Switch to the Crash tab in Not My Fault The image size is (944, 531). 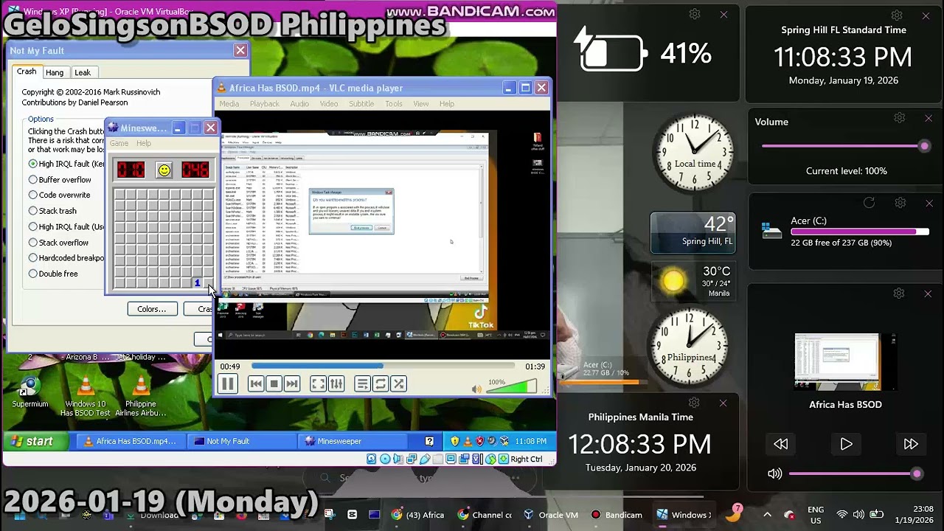[x=27, y=72]
